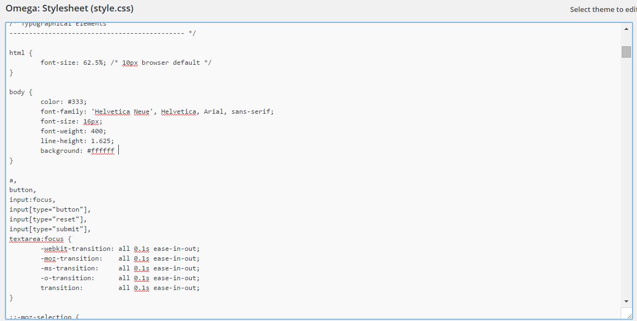
Task: Click the 'textarea:focus {' line
Action: 40,239
